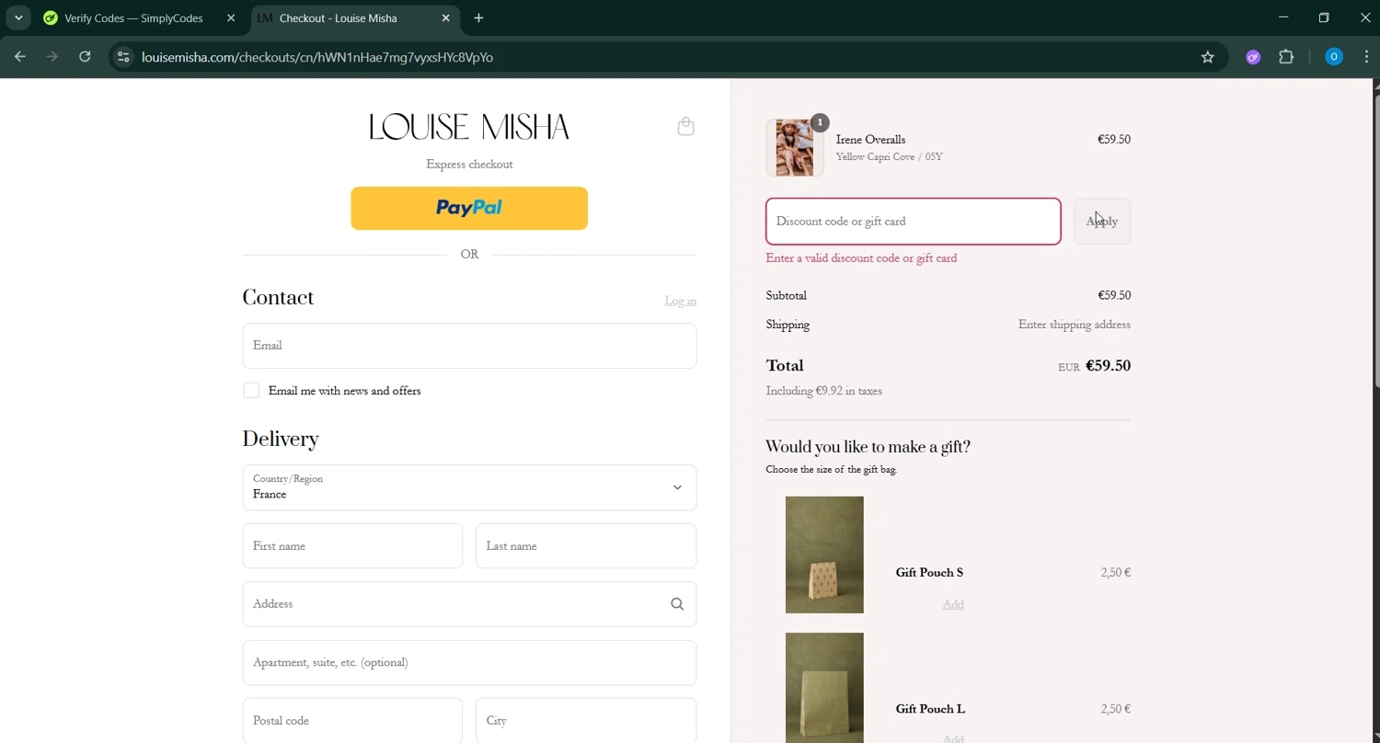1380x743 pixels.
Task: Click the First name field
Action: click(352, 546)
